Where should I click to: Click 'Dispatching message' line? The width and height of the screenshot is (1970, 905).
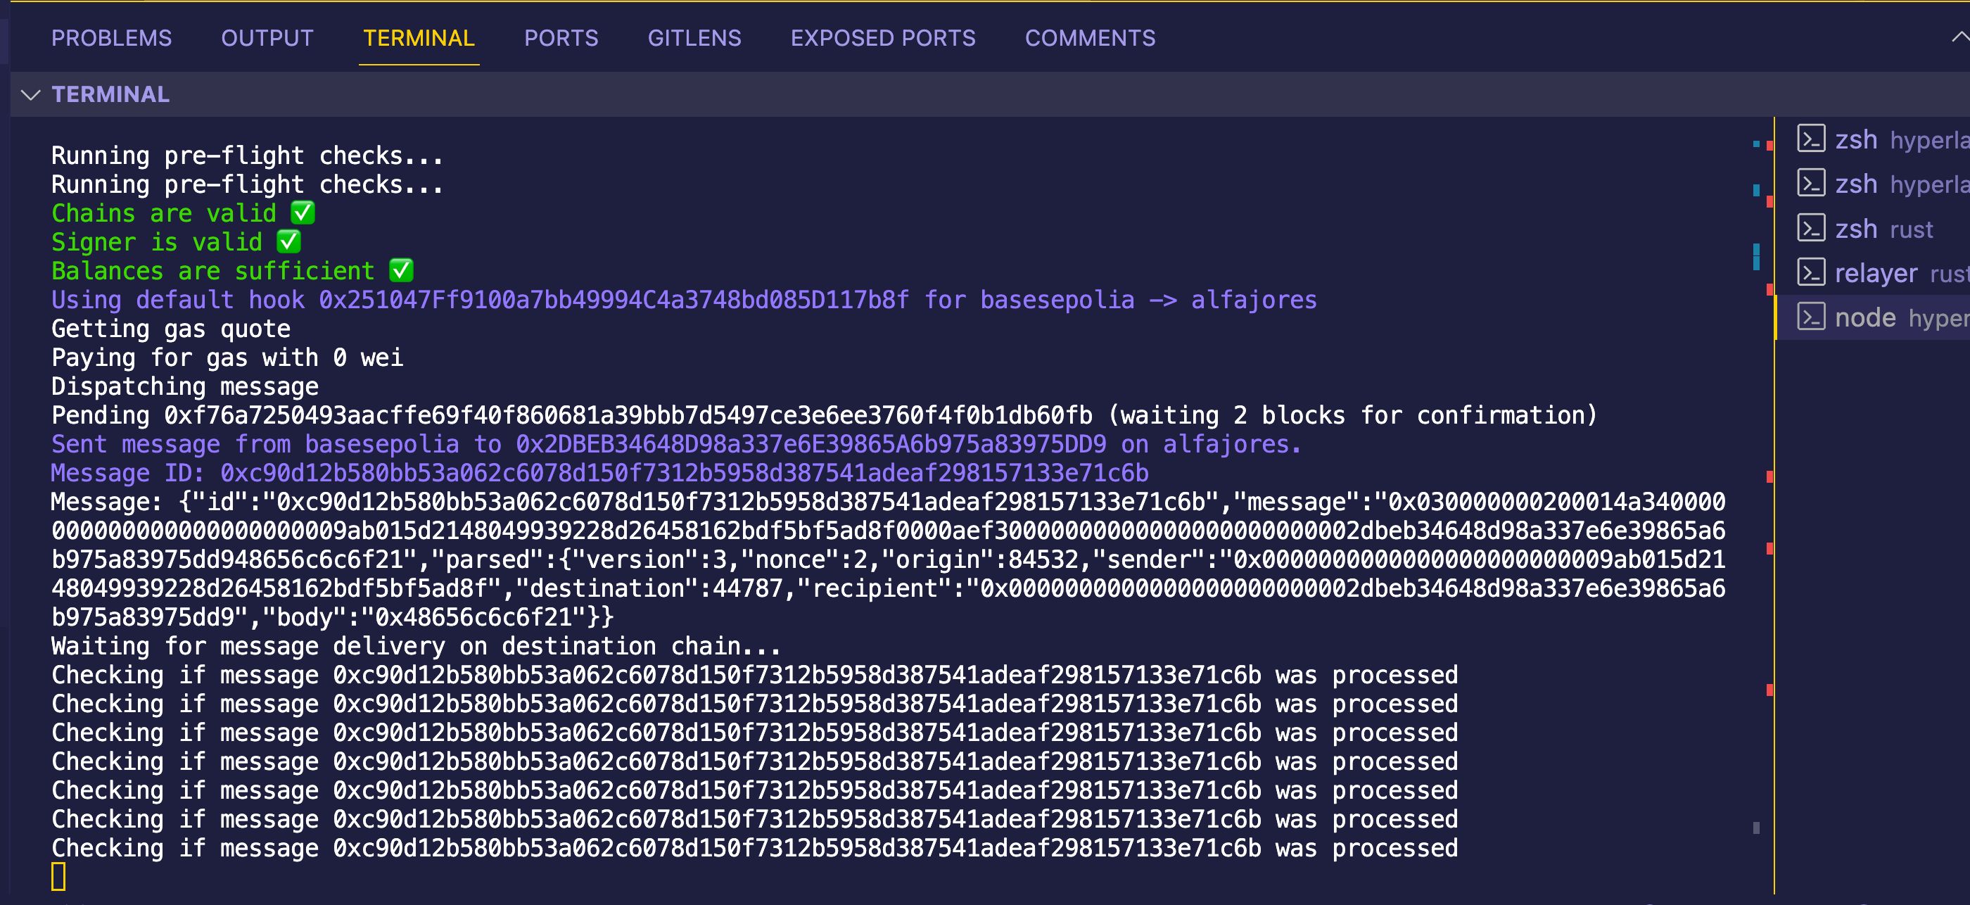[185, 386]
